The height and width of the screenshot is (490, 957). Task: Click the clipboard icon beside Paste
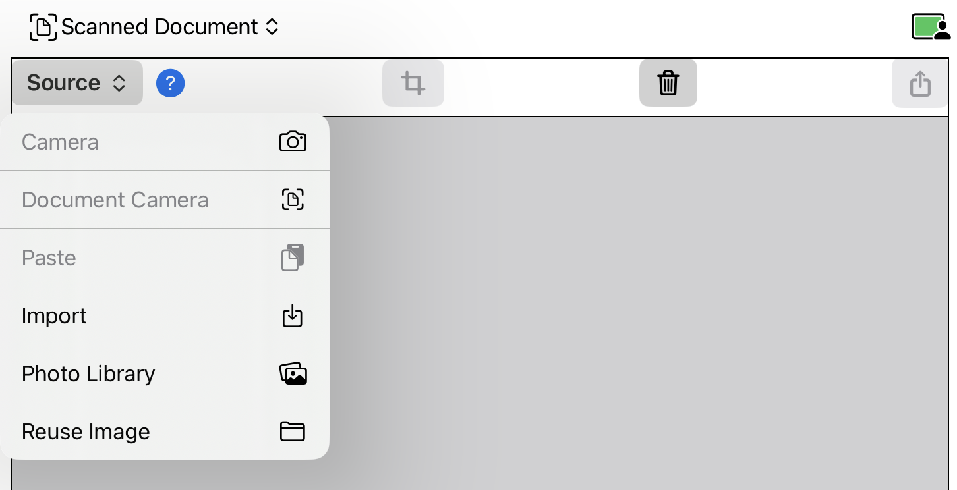(293, 258)
